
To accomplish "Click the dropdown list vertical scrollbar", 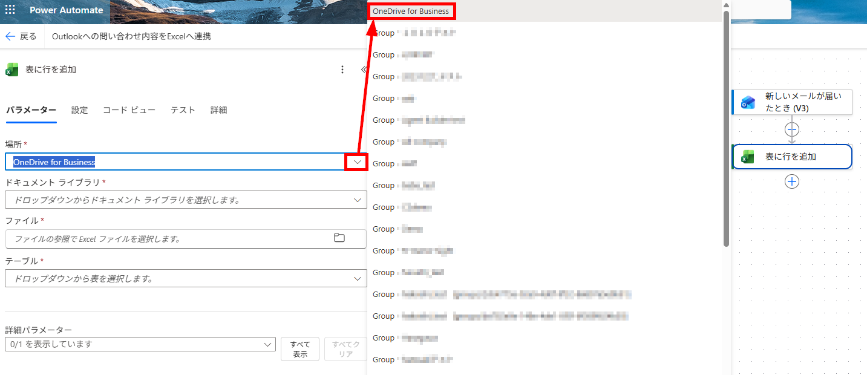I will pyautogui.click(x=726, y=128).
